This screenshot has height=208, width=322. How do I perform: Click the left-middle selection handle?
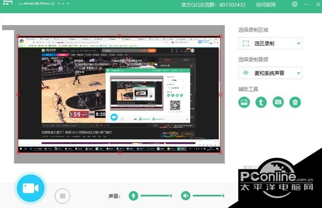tap(18, 94)
